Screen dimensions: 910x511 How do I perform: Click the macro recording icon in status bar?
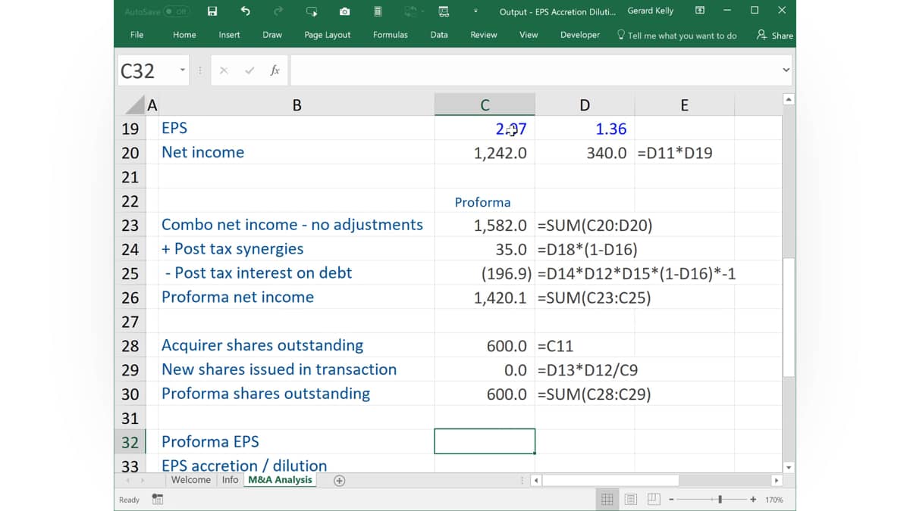[158, 500]
